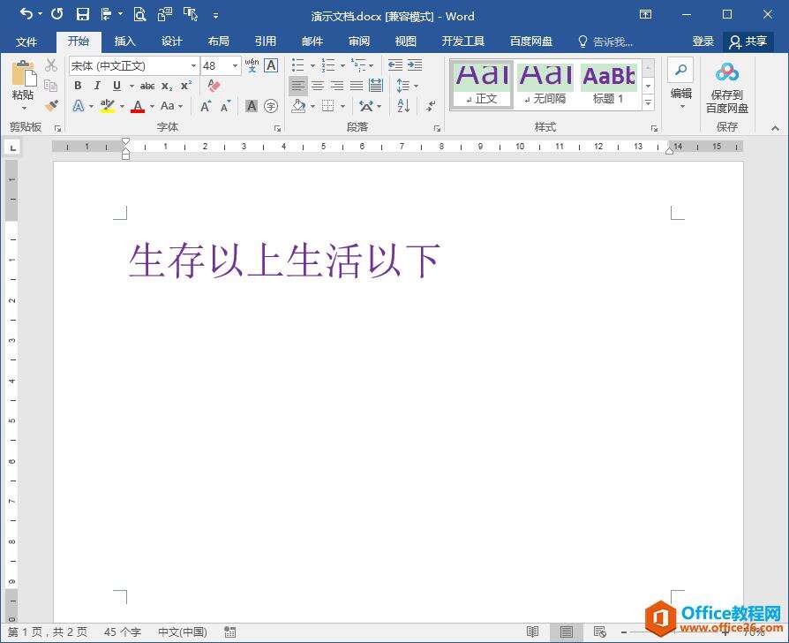Toggle Italic formatting
The width and height of the screenshot is (789, 643).
tap(97, 86)
